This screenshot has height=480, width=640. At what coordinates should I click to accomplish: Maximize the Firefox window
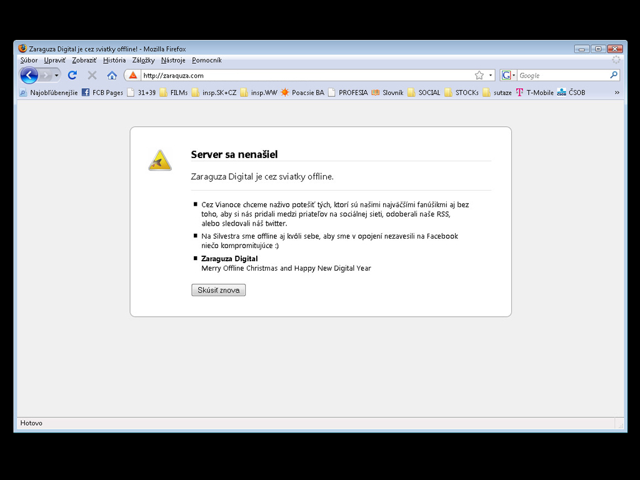(598, 49)
